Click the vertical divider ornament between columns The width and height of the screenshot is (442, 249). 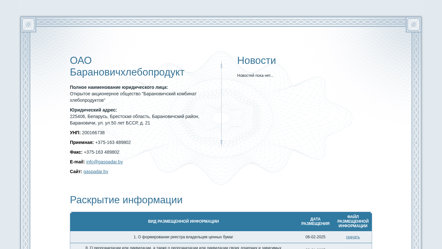tap(221, 104)
